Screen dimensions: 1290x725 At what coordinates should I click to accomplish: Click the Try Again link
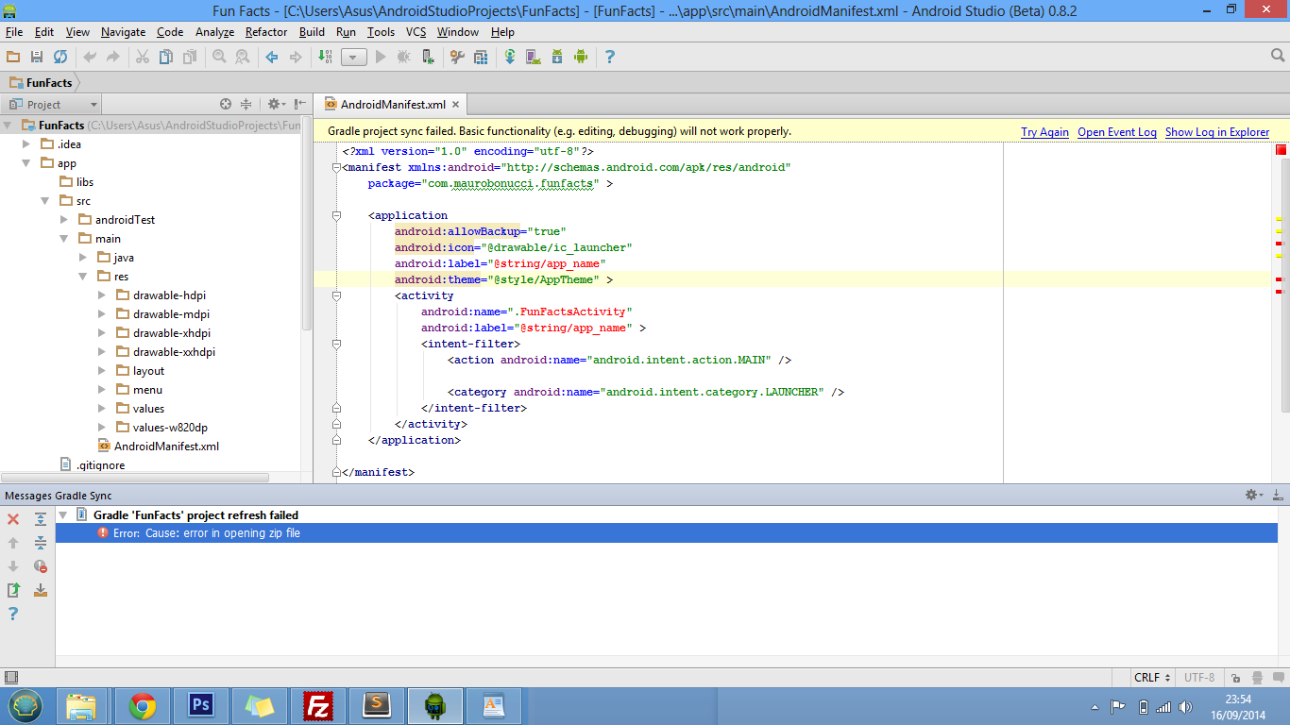[1044, 132]
